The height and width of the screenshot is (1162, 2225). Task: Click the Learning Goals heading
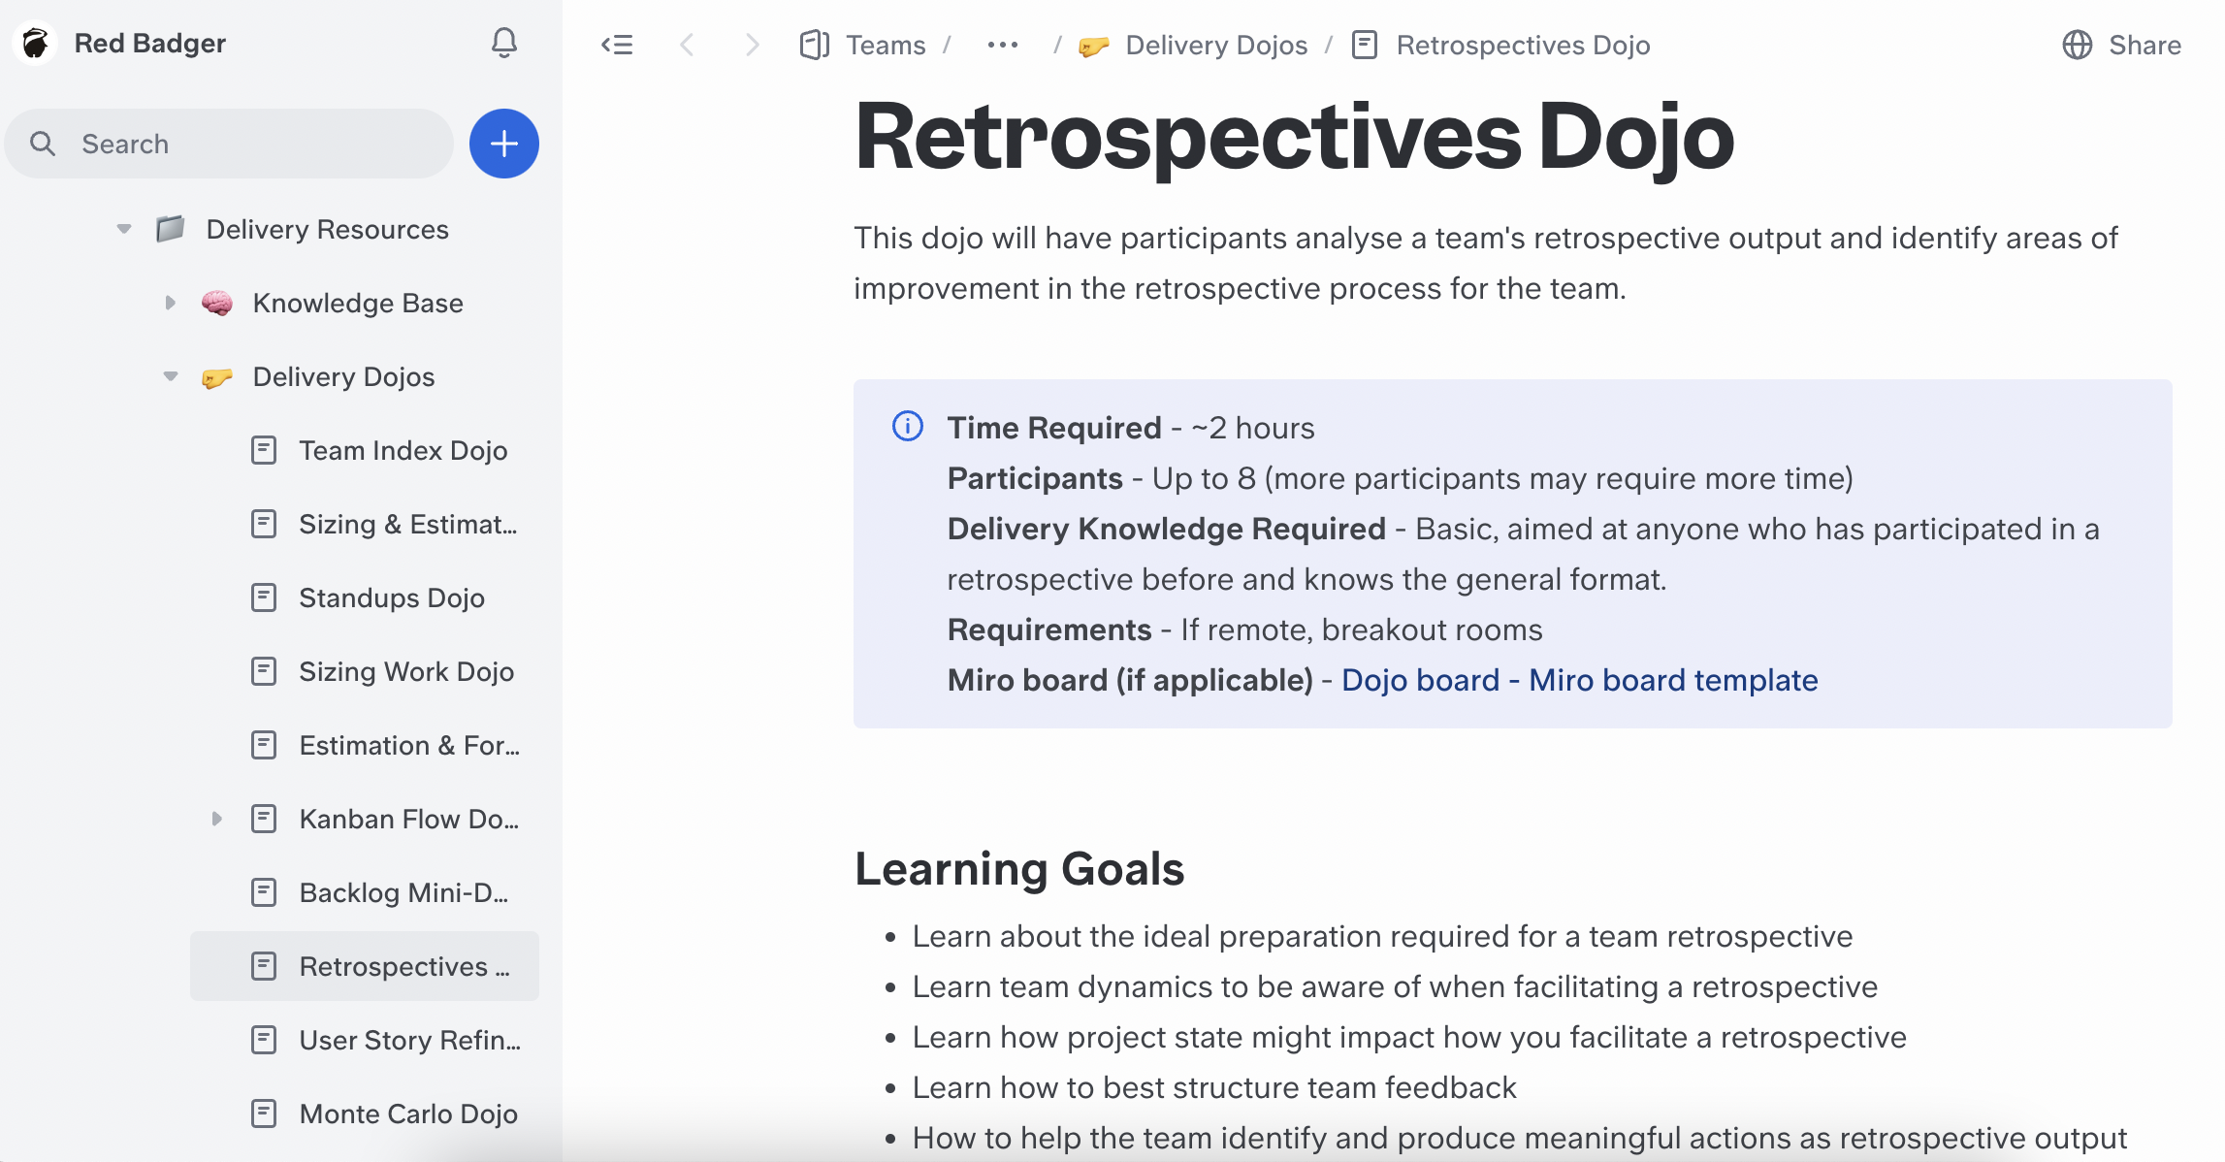coord(1019,868)
